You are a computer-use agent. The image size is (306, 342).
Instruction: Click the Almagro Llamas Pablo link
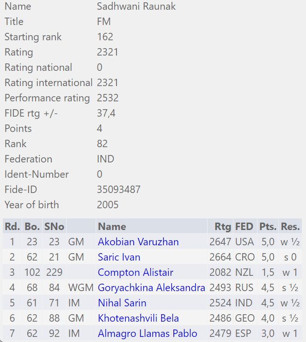click(147, 333)
